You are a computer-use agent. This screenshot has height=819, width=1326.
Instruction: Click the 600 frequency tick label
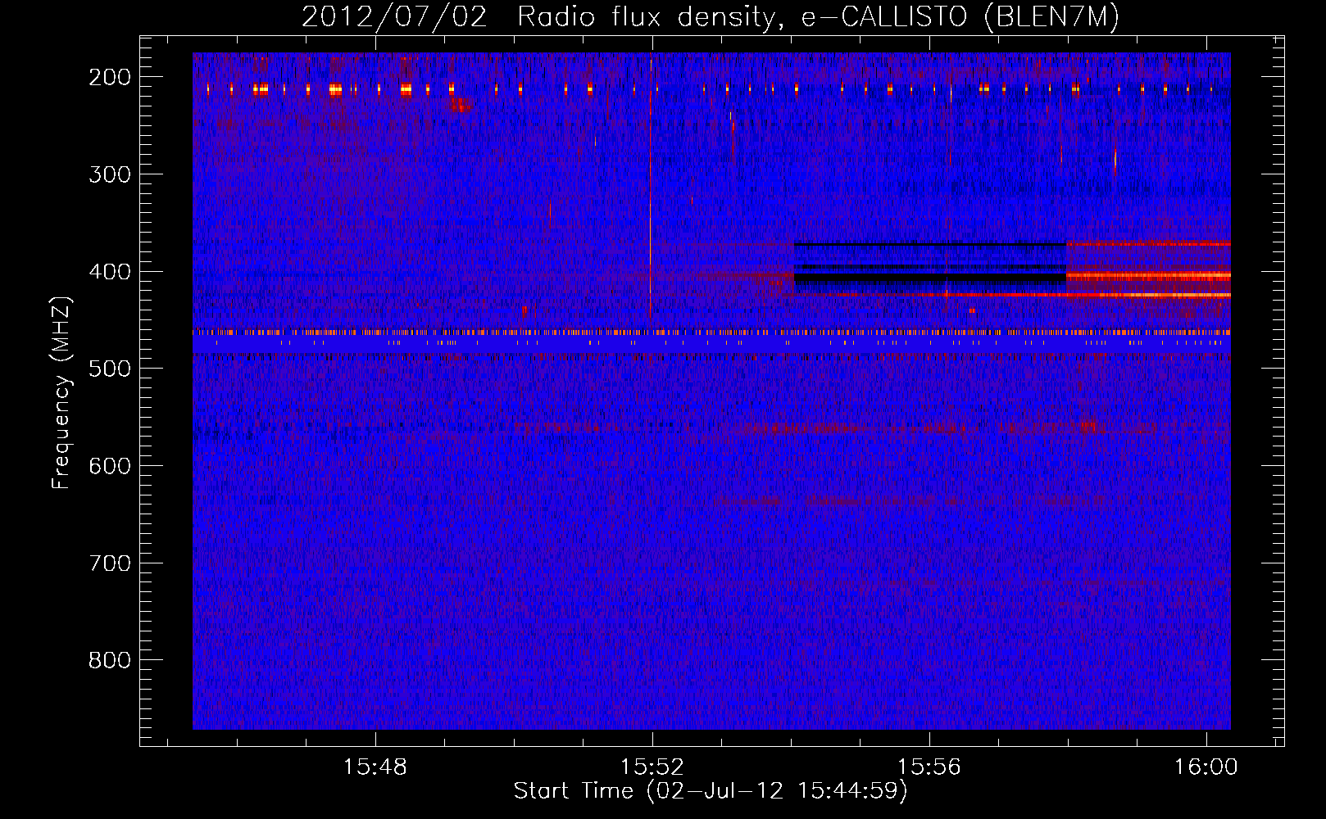pyautogui.click(x=110, y=466)
